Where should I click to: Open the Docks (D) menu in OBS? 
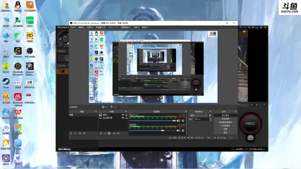[101, 27]
